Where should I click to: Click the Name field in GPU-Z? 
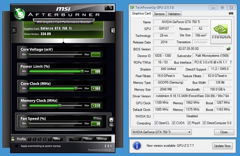181,22
